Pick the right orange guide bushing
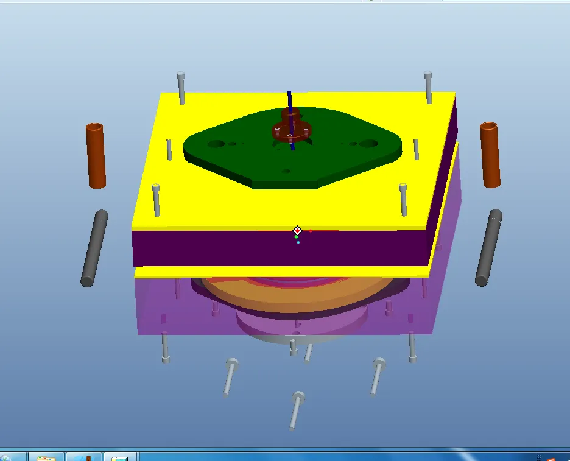Viewport: 570px width, 461px height. point(490,155)
